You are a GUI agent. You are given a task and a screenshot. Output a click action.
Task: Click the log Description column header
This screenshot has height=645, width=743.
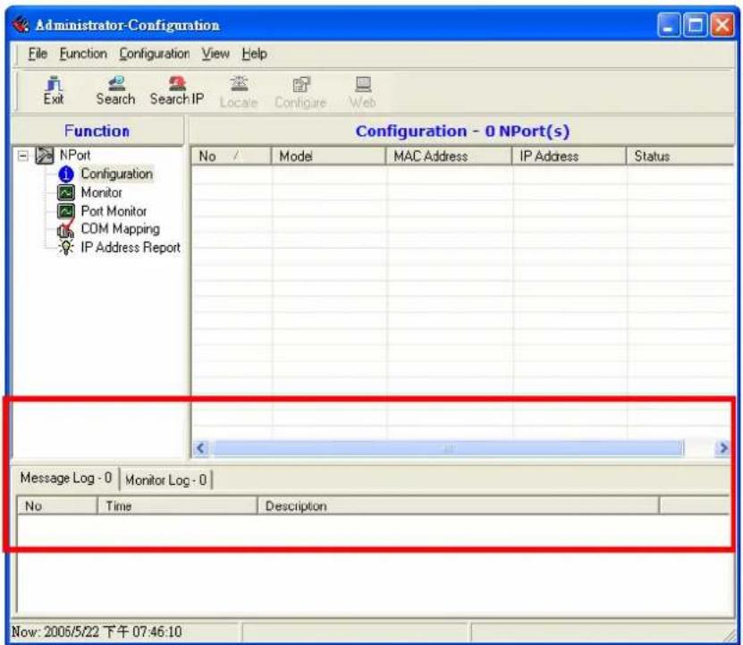458,506
